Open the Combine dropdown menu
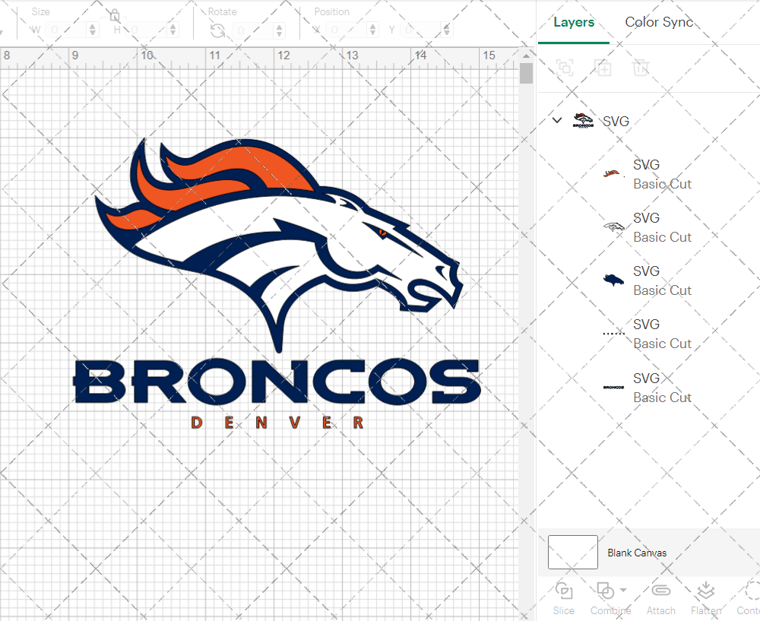This screenshot has height=621, width=760. [x=623, y=591]
